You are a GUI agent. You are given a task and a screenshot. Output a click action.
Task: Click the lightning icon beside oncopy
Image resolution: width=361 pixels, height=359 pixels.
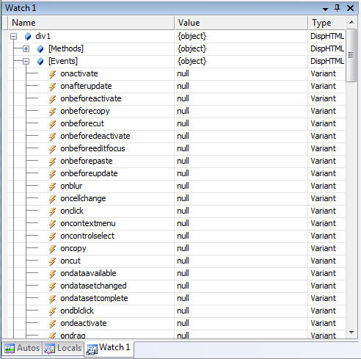[x=52, y=249]
